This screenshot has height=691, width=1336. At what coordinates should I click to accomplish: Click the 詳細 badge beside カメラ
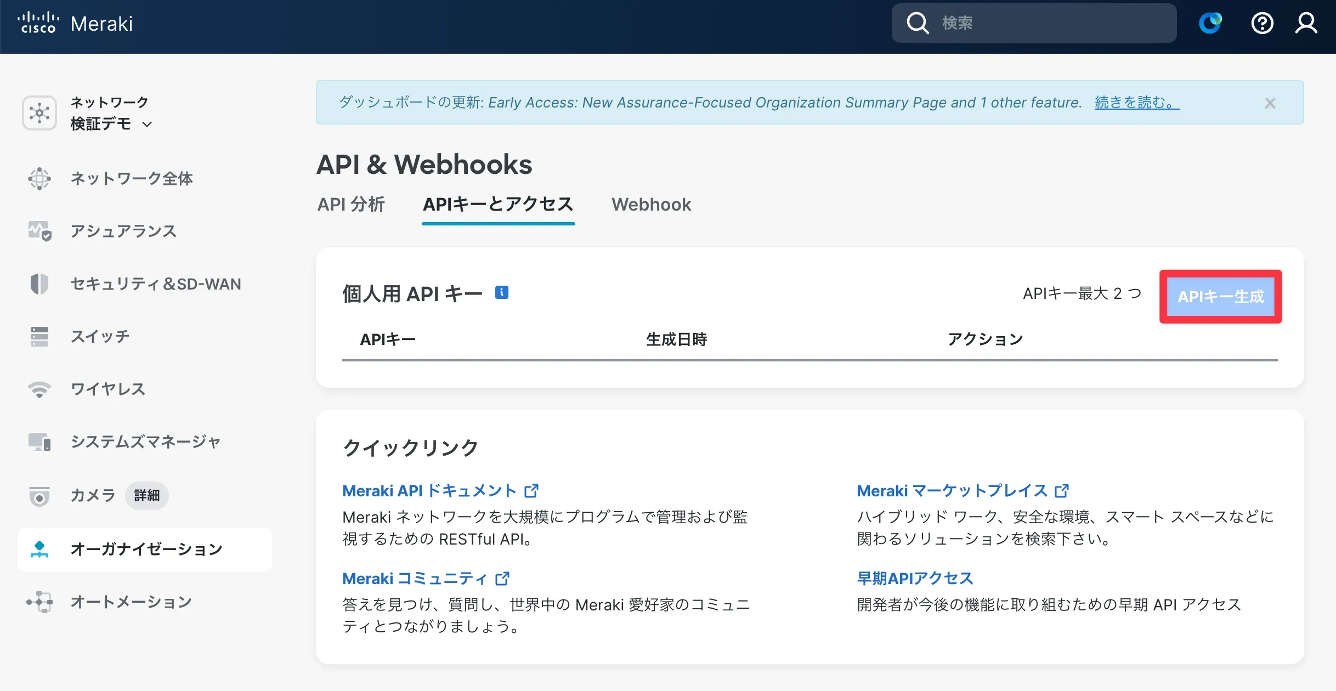coord(146,496)
